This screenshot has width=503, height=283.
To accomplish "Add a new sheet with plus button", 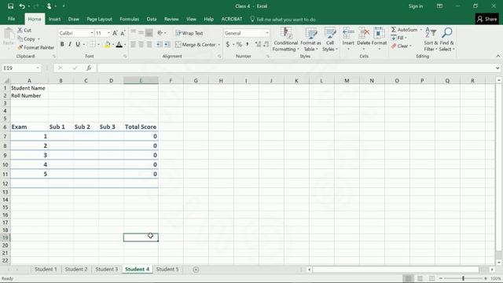I will click(x=196, y=270).
